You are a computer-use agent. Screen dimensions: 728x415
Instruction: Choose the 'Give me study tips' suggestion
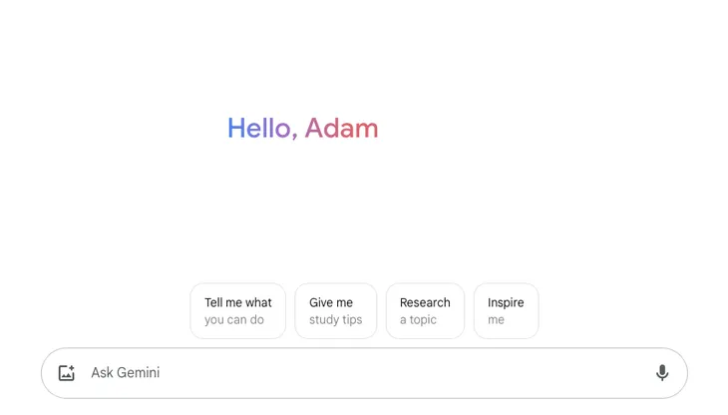pyautogui.click(x=335, y=311)
